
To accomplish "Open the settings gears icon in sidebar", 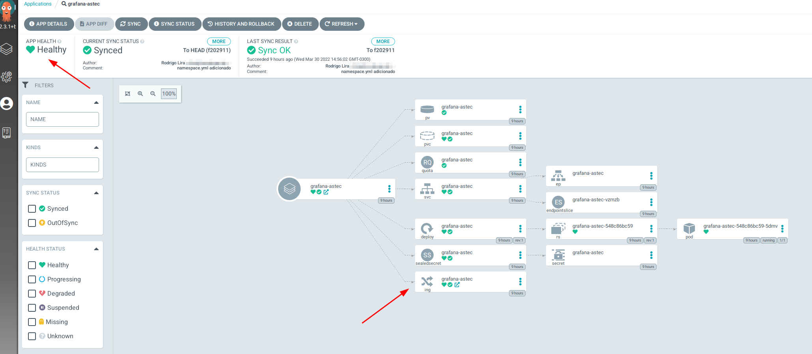I will coord(7,77).
